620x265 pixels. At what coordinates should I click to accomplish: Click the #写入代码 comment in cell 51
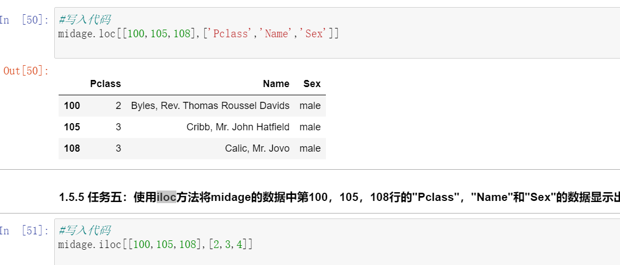(84, 231)
